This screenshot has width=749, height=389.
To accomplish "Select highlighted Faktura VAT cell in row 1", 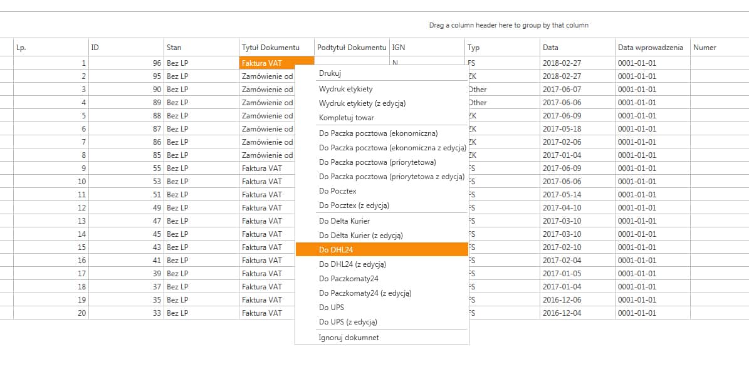I will pyautogui.click(x=276, y=63).
